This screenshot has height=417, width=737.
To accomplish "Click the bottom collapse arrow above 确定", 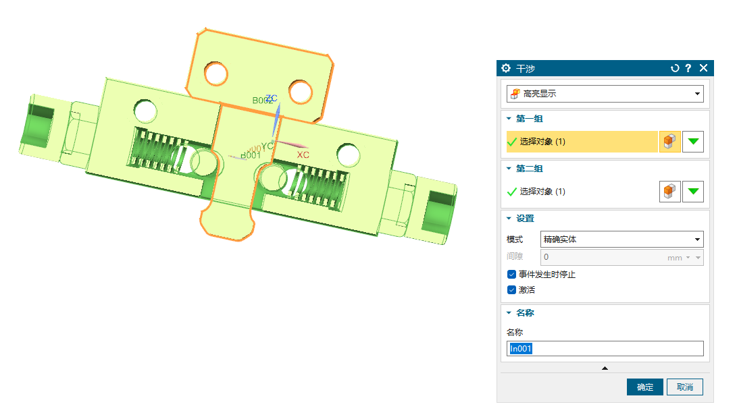I will pyautogui.click(x=605, y=368).
